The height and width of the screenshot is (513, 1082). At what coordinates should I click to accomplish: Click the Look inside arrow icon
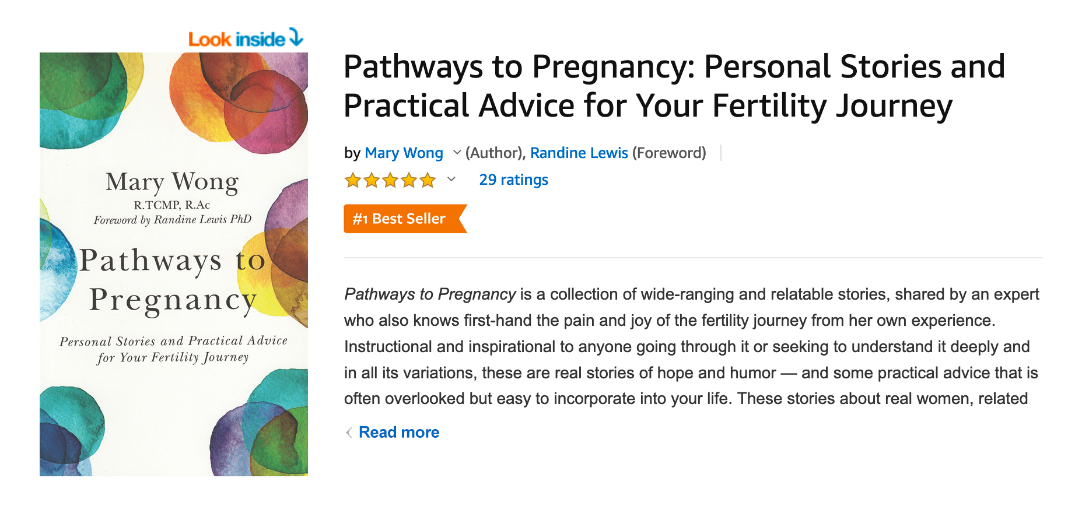pos(296,37)
